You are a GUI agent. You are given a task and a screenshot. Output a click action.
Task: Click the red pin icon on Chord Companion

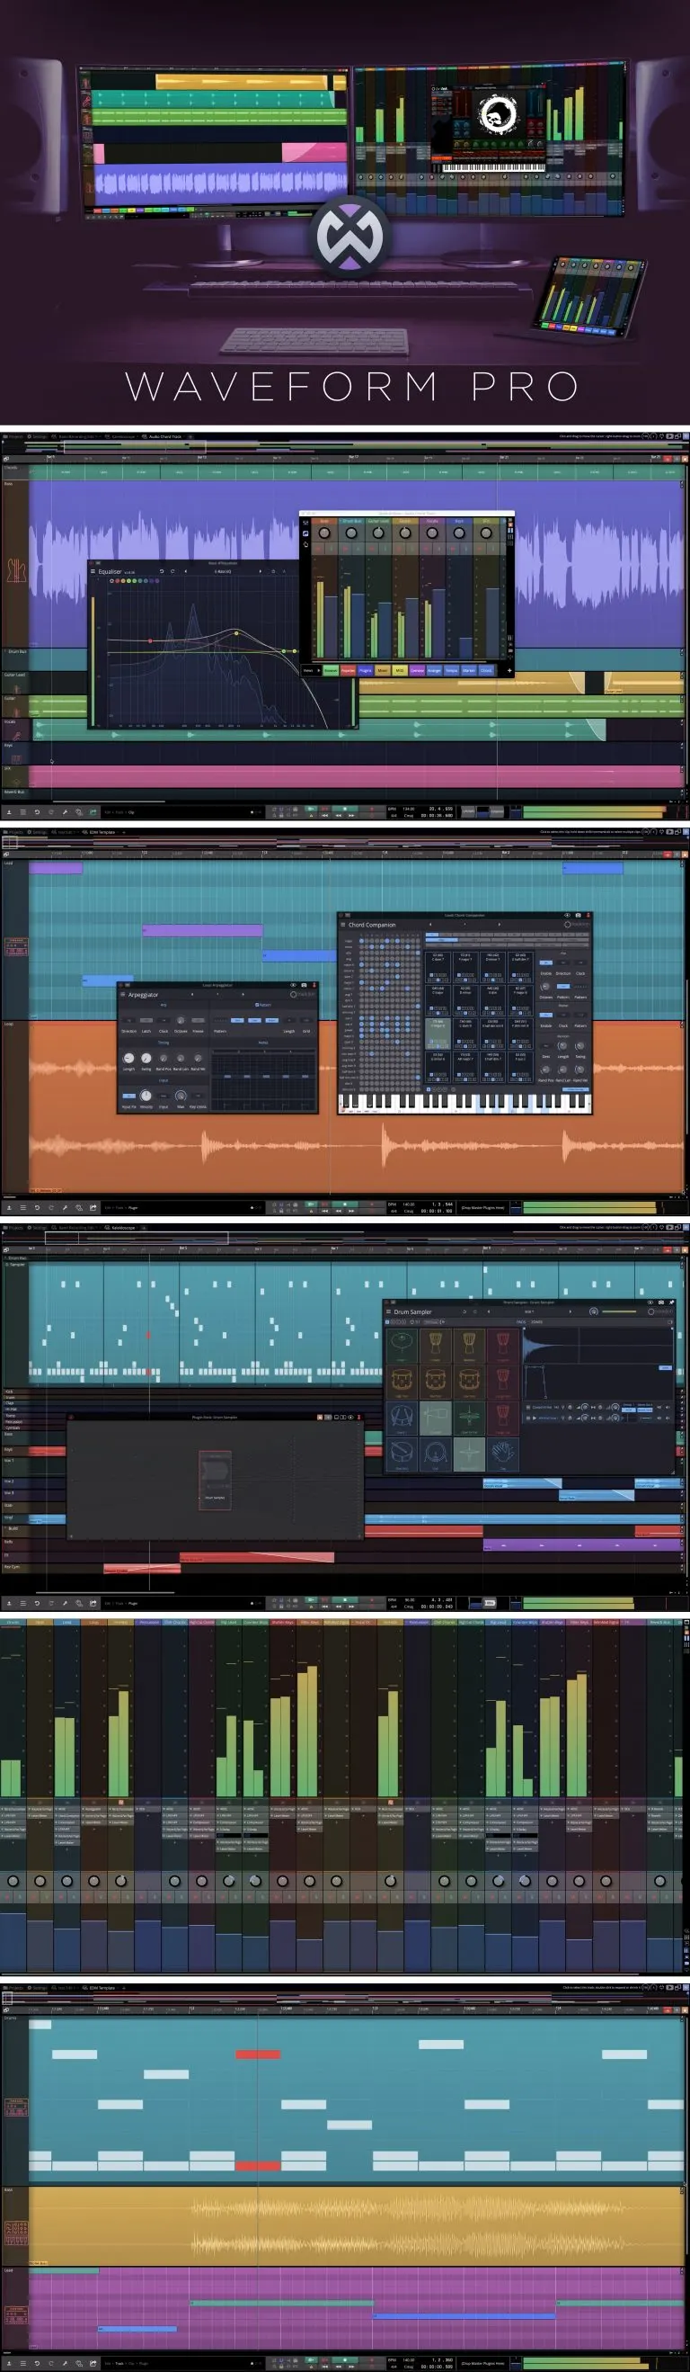click(588, 916)
